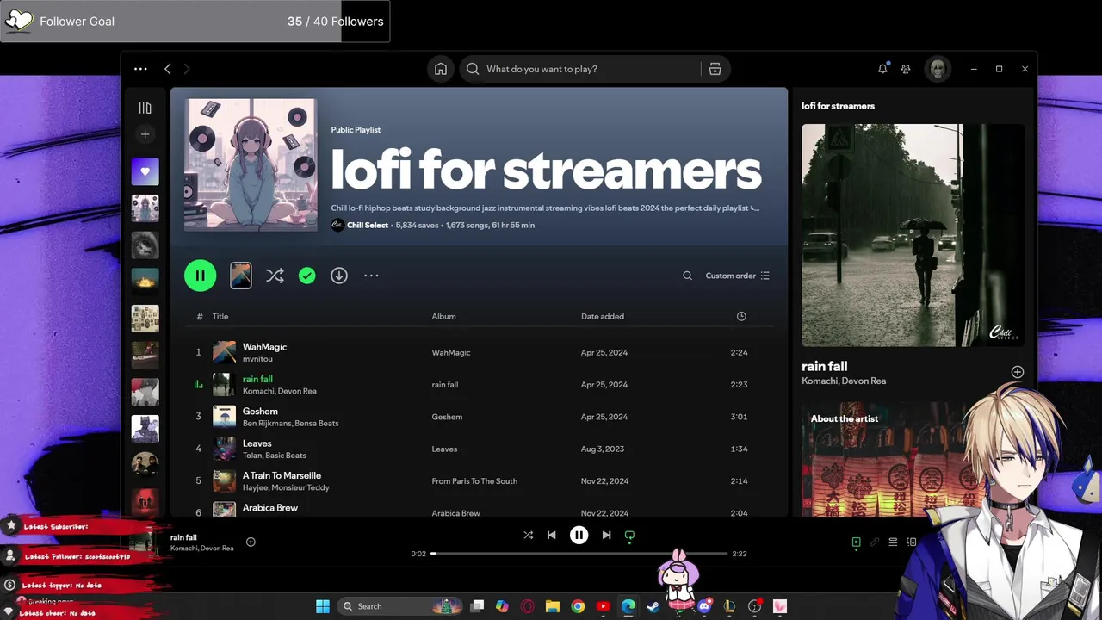Go back with the left arrow
Screen dimensions: 1102x620
(168, 69)
